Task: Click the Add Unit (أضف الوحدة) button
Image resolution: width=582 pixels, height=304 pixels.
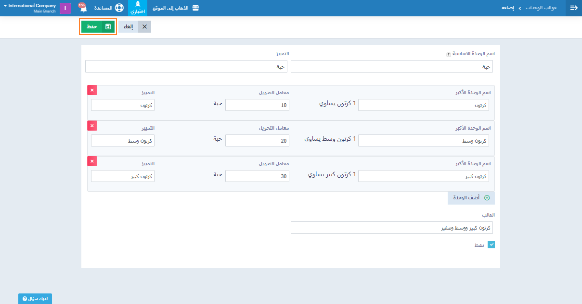Action: [471, 198]
